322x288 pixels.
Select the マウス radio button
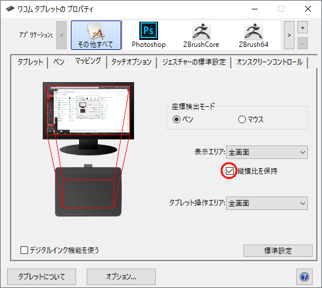tap(242, 119)
